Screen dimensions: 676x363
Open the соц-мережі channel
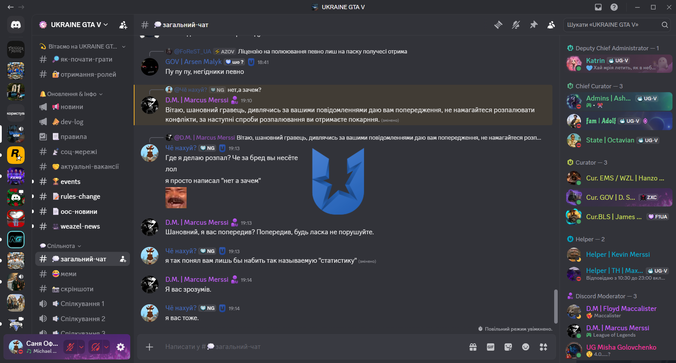point(82,152)
